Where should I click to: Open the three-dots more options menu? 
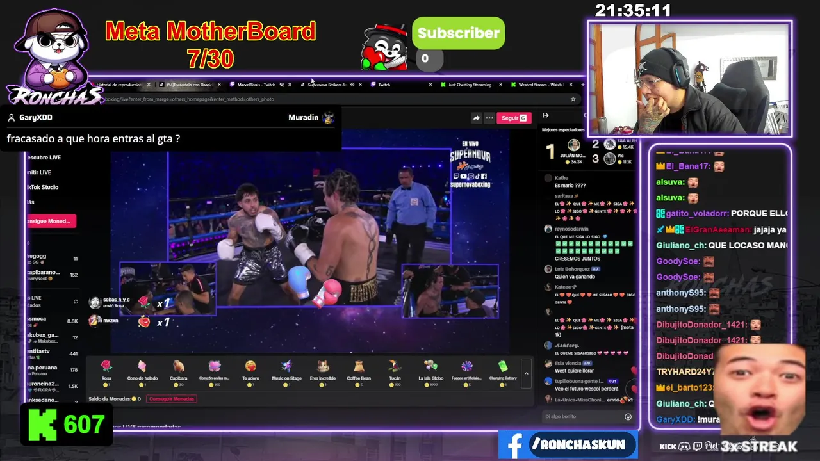tap(489, 118)
